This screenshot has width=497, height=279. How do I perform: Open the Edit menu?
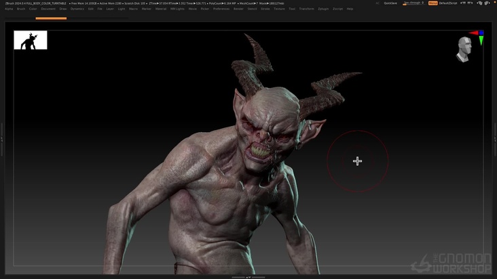(x=91, y=9)
